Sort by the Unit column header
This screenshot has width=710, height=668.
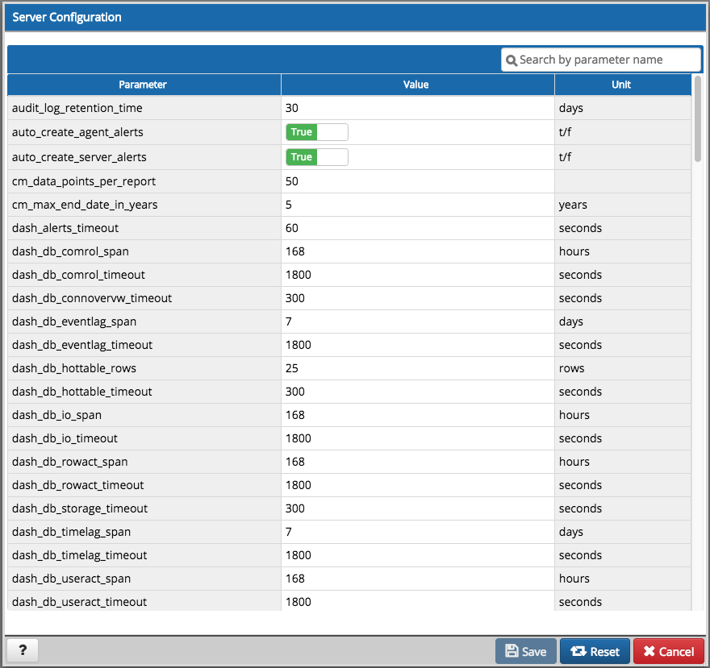coord(622,85)
